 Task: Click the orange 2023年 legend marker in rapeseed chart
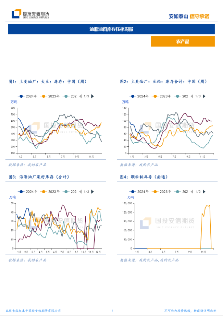click(x=44, y=191)
